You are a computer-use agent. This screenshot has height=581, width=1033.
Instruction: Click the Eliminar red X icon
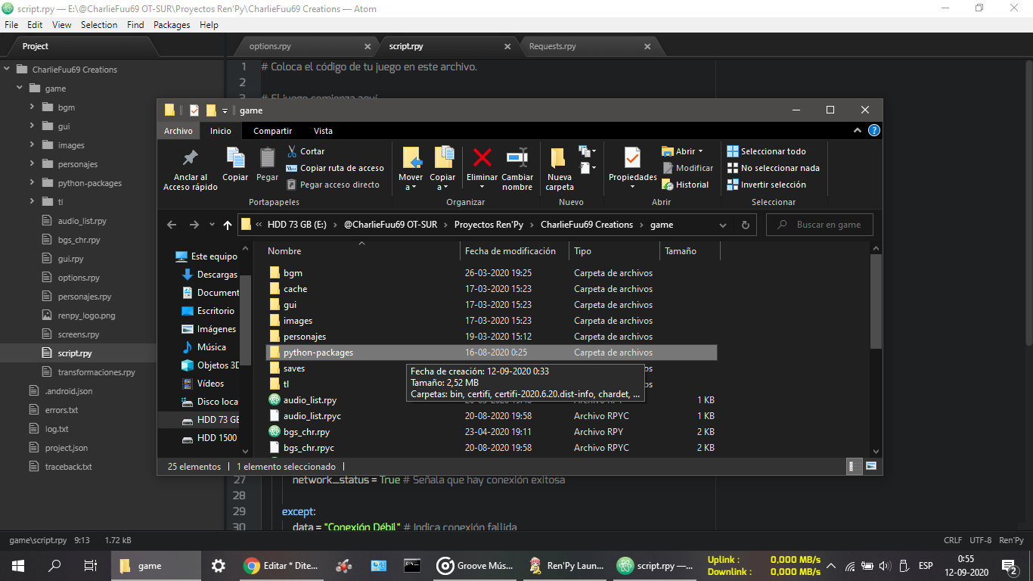pyautogui.click(x=482, y=159)
